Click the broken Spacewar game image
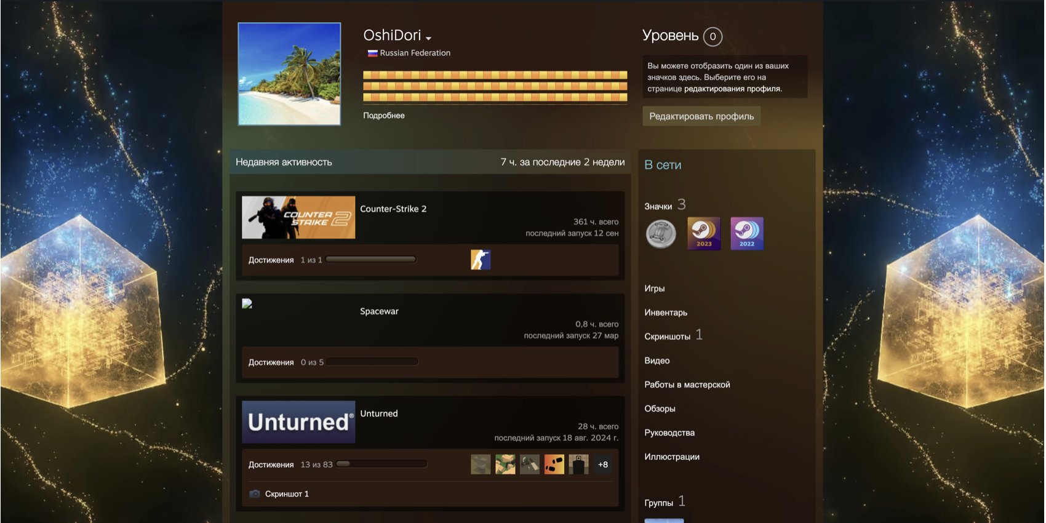The image size is (1046, 523). point(247,303)
